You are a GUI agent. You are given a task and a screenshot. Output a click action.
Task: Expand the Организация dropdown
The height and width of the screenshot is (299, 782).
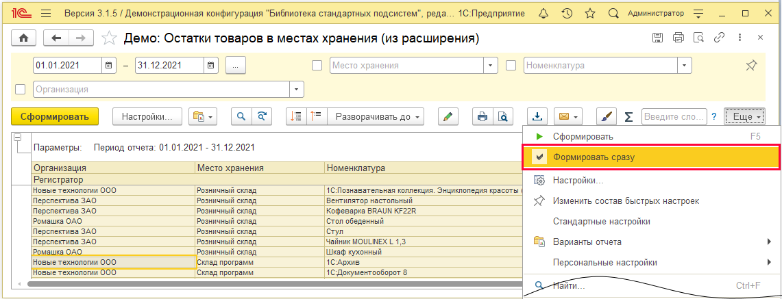coord(297,90)
